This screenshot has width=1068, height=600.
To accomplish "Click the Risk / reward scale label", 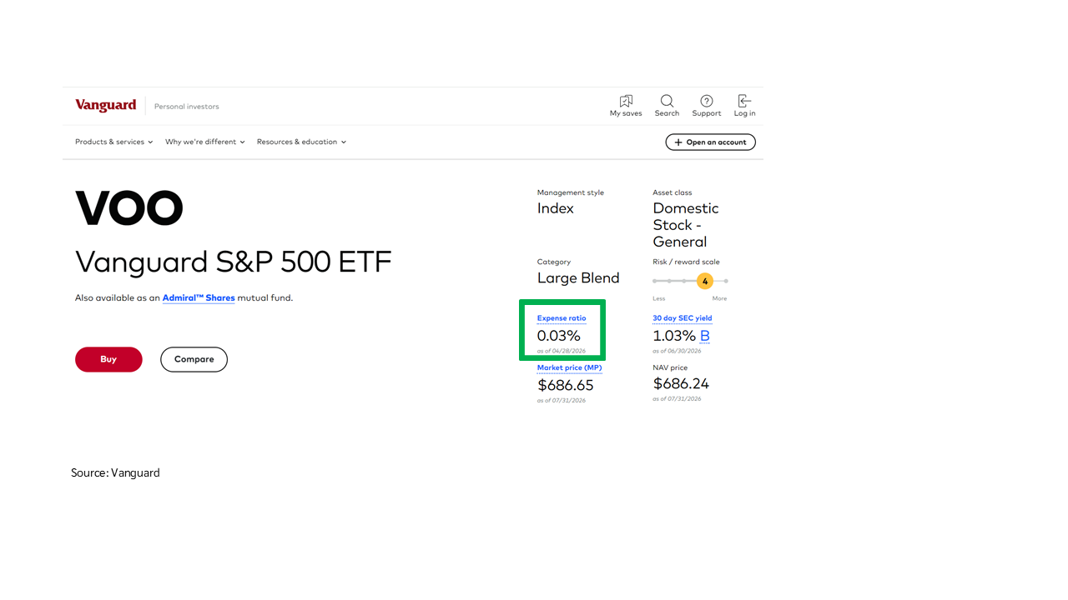I will point(686,262).
